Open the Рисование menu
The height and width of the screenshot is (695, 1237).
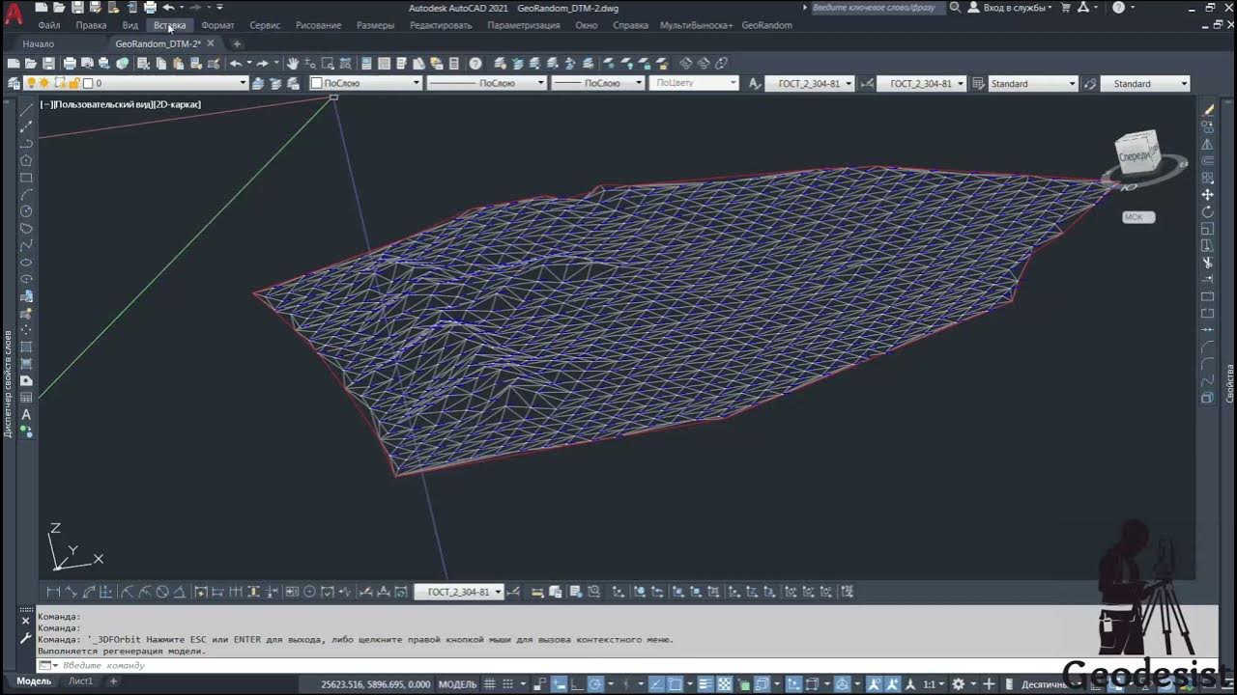(x=319, y=25)
